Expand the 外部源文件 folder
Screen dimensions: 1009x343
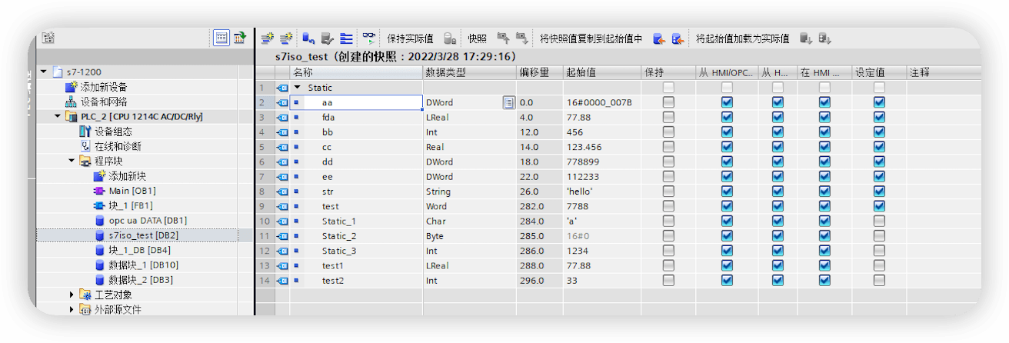pos(72,310)
